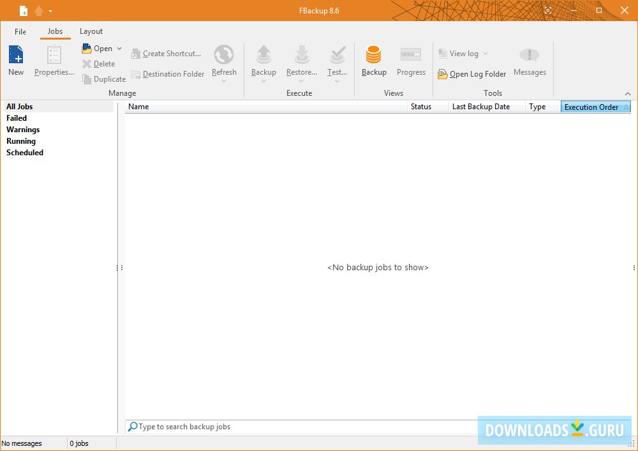This screenshot has width=638, height=451.
Task: Show Running jobs
Action: click(21, 141)
